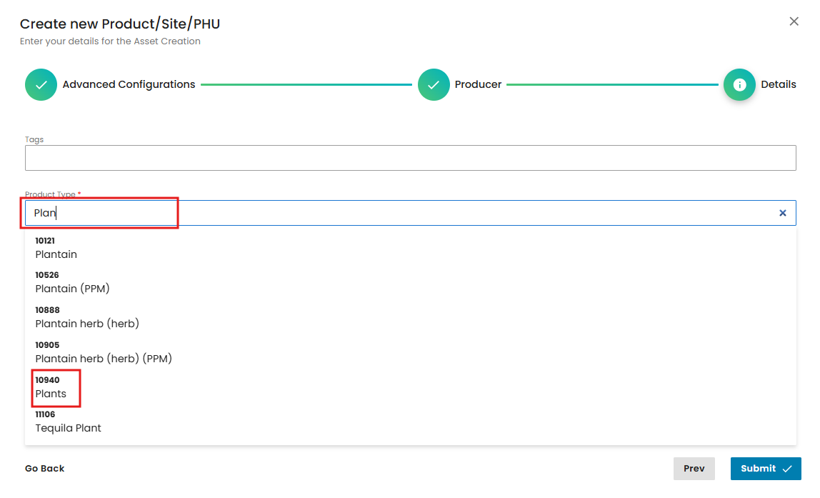820x498 pixels.
Task: Pick Plantain herb (herb) option 10888
Action: (86, 317)
